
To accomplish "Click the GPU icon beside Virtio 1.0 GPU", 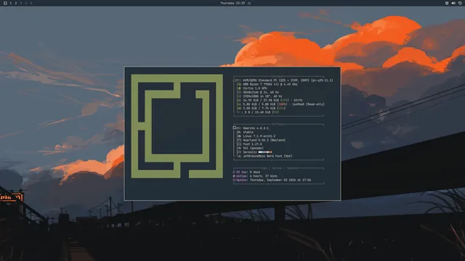I will point(239,88).
